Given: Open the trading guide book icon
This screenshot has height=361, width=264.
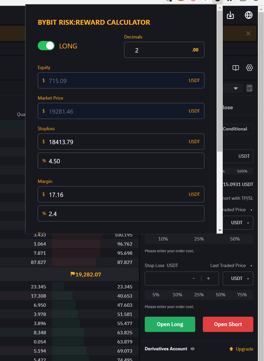Looking at the screenshot, I should [x=236, y=68].
